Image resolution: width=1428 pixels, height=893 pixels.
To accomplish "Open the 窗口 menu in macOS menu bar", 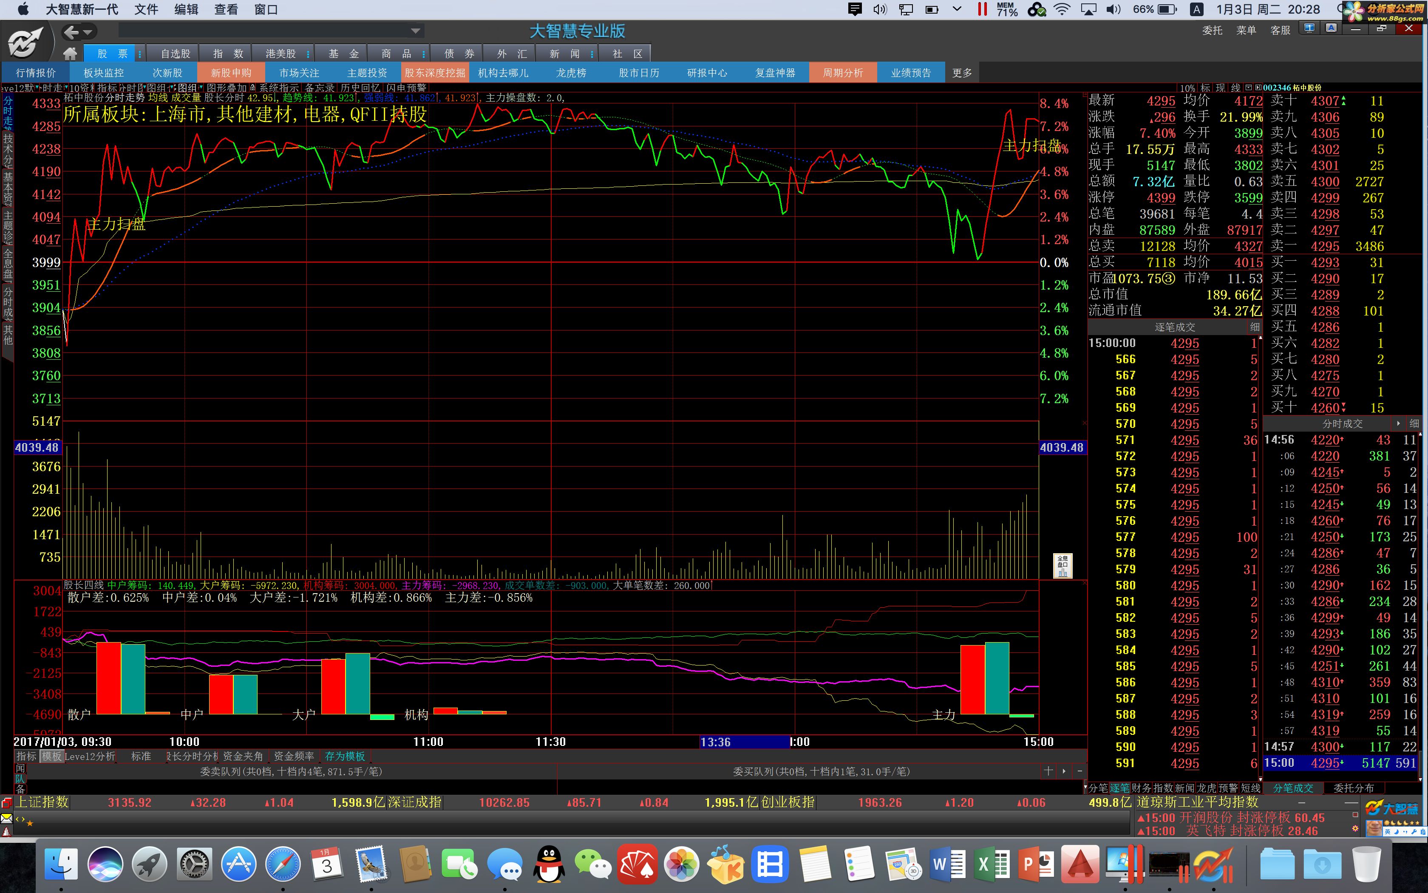I will (266, 9).
